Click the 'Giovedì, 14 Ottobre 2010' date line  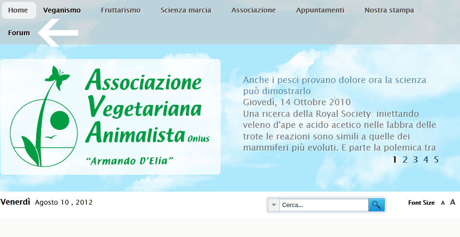pos(297,102)
